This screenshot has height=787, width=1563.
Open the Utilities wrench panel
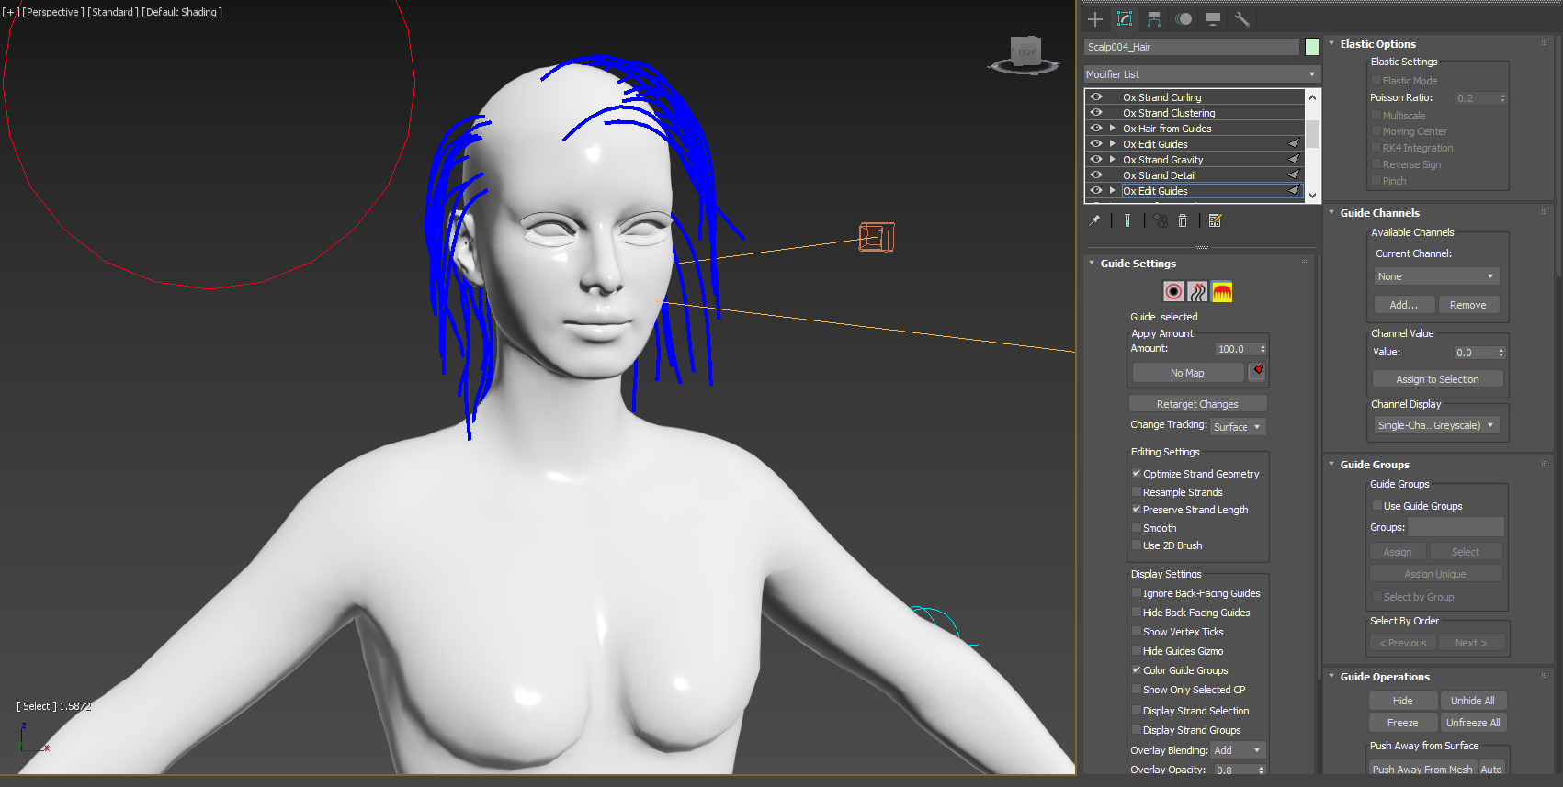[x=1241, y=19]
